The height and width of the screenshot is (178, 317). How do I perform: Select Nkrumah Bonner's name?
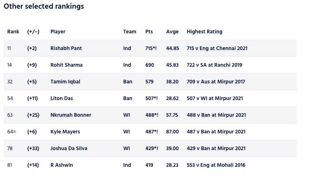(x=71, y=115)
